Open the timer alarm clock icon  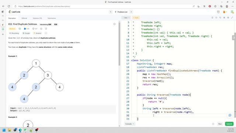point(218,12)
